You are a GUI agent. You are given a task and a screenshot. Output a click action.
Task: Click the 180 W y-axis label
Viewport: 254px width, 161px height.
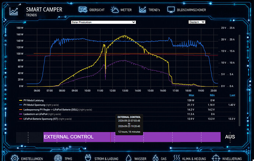click(20, 28)
